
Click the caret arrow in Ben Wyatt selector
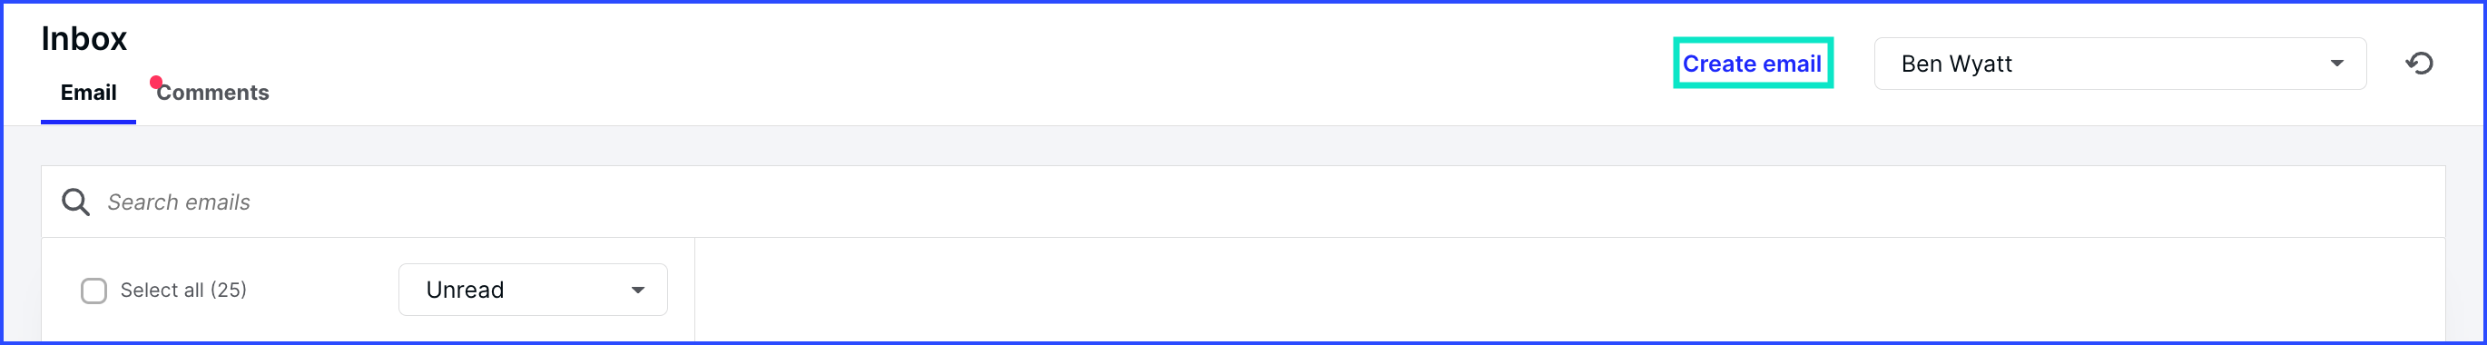tap(2336, 64)
